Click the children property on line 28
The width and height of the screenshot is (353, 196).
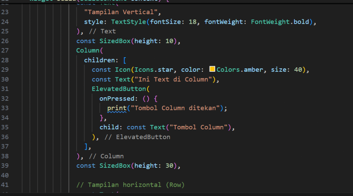pyautogui.click(x=99, y=60)
